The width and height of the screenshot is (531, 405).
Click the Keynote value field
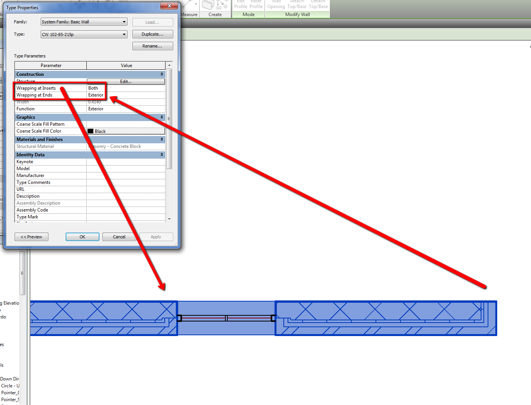click(x=126, y=162)
